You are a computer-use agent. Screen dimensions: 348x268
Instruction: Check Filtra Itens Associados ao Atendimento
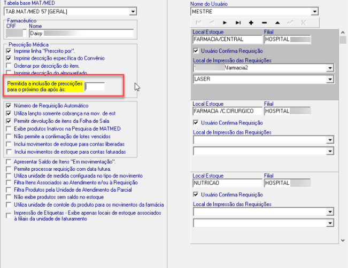pos(9,183)
